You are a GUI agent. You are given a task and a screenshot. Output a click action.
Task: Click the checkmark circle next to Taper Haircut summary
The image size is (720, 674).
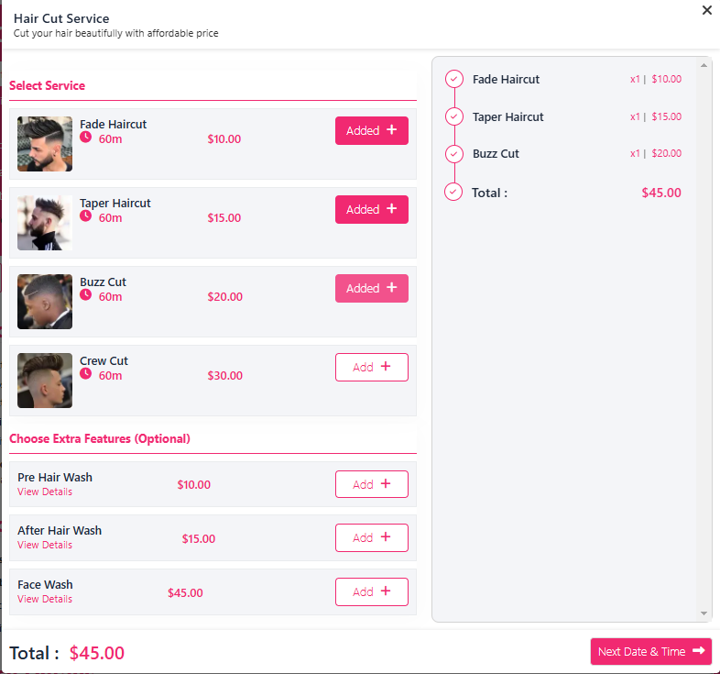click(x=453, y=116)
